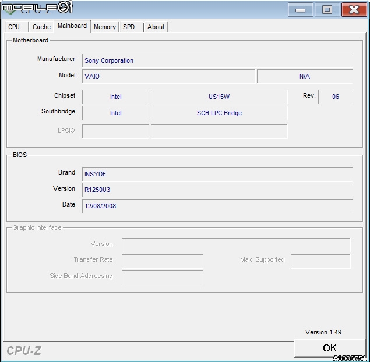Click the Southbridge Intel vendor field

coord(115,113)
